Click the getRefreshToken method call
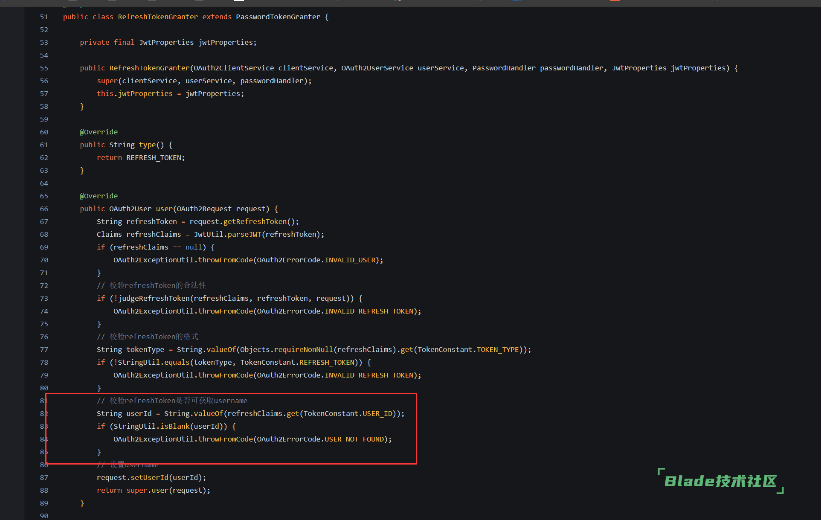This screenshot has width=821, height=520. [255, 222]
